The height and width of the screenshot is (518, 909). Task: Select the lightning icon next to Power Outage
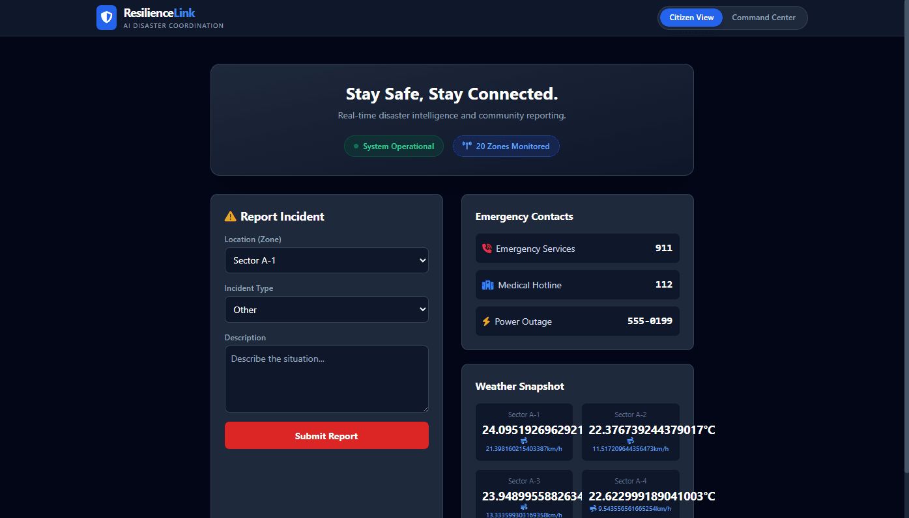pyautogui.click(x=485, y=321)
